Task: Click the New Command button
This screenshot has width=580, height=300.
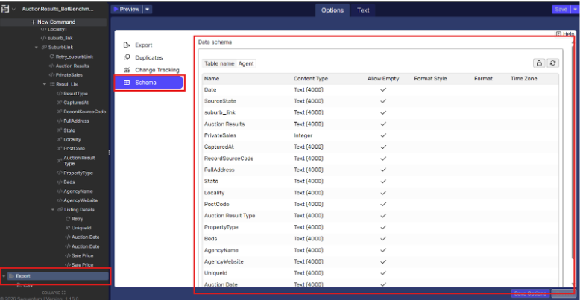Action: 54,22
